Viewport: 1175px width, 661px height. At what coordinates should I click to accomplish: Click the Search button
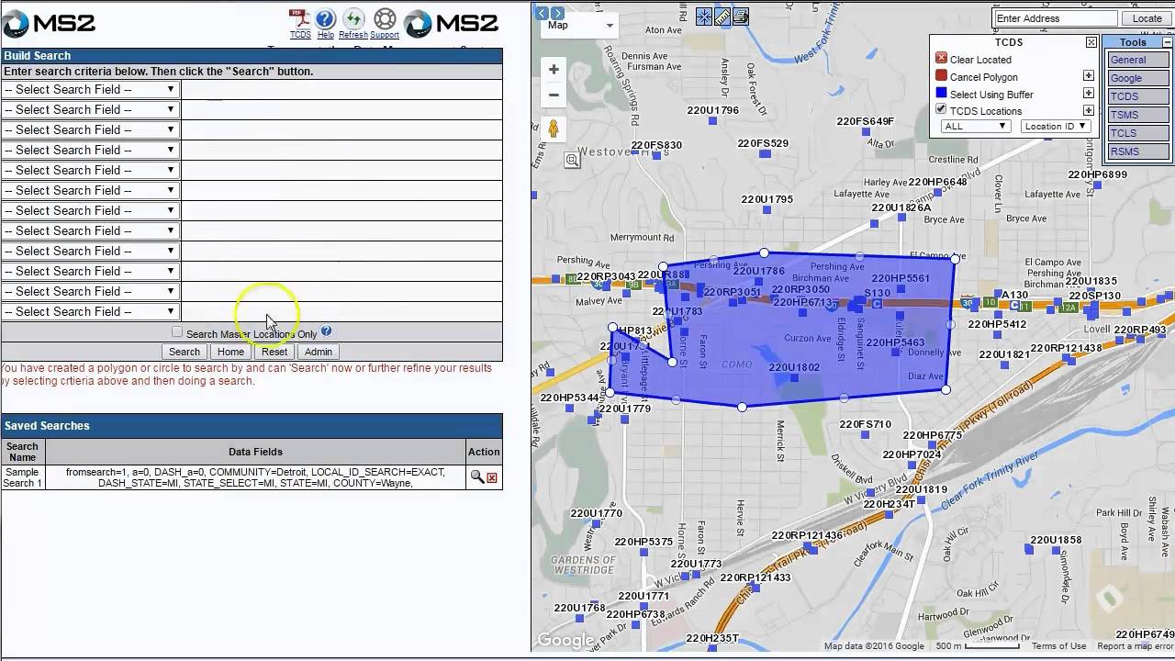(184, 352)
